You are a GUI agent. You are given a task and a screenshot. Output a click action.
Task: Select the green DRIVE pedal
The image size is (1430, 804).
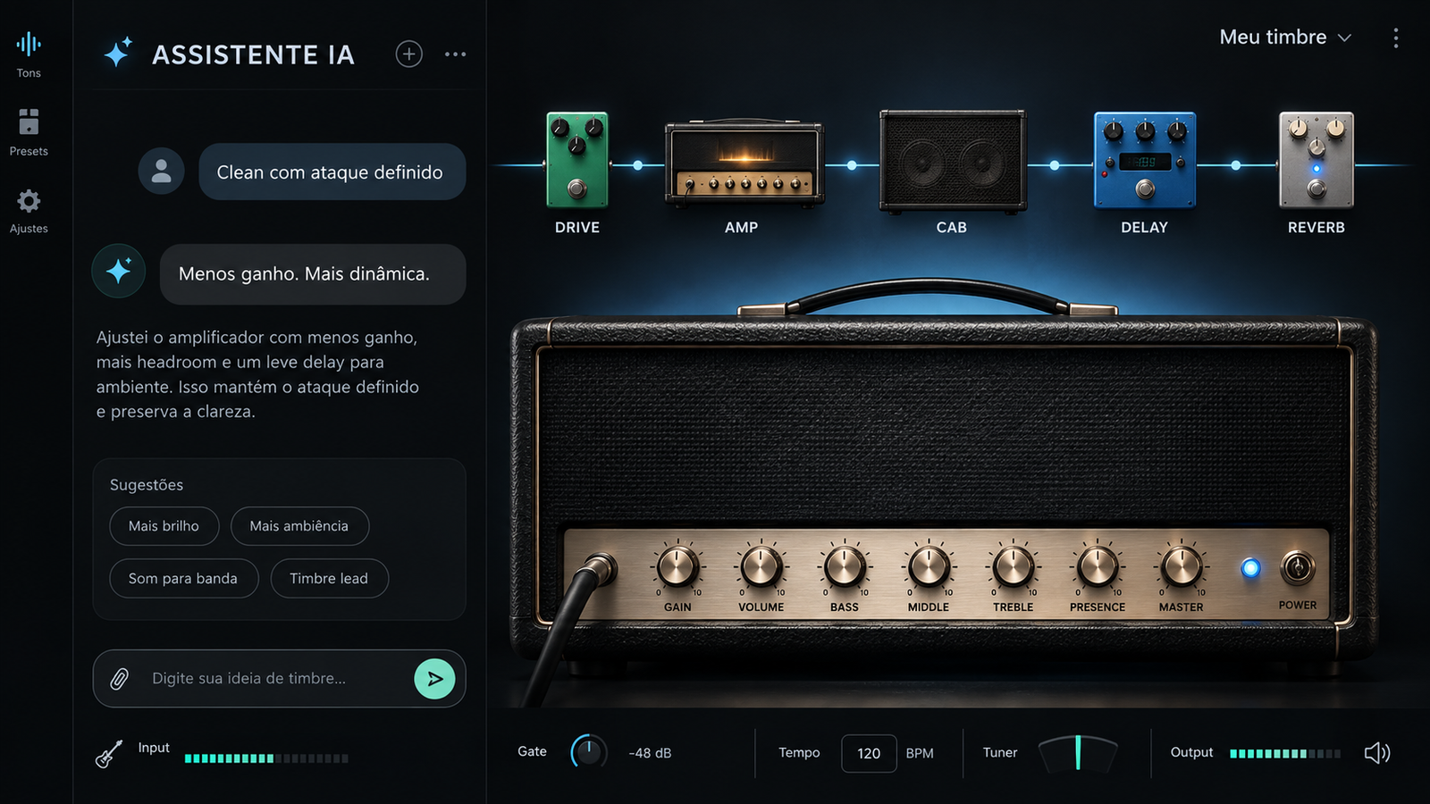[x=577, y=160]
